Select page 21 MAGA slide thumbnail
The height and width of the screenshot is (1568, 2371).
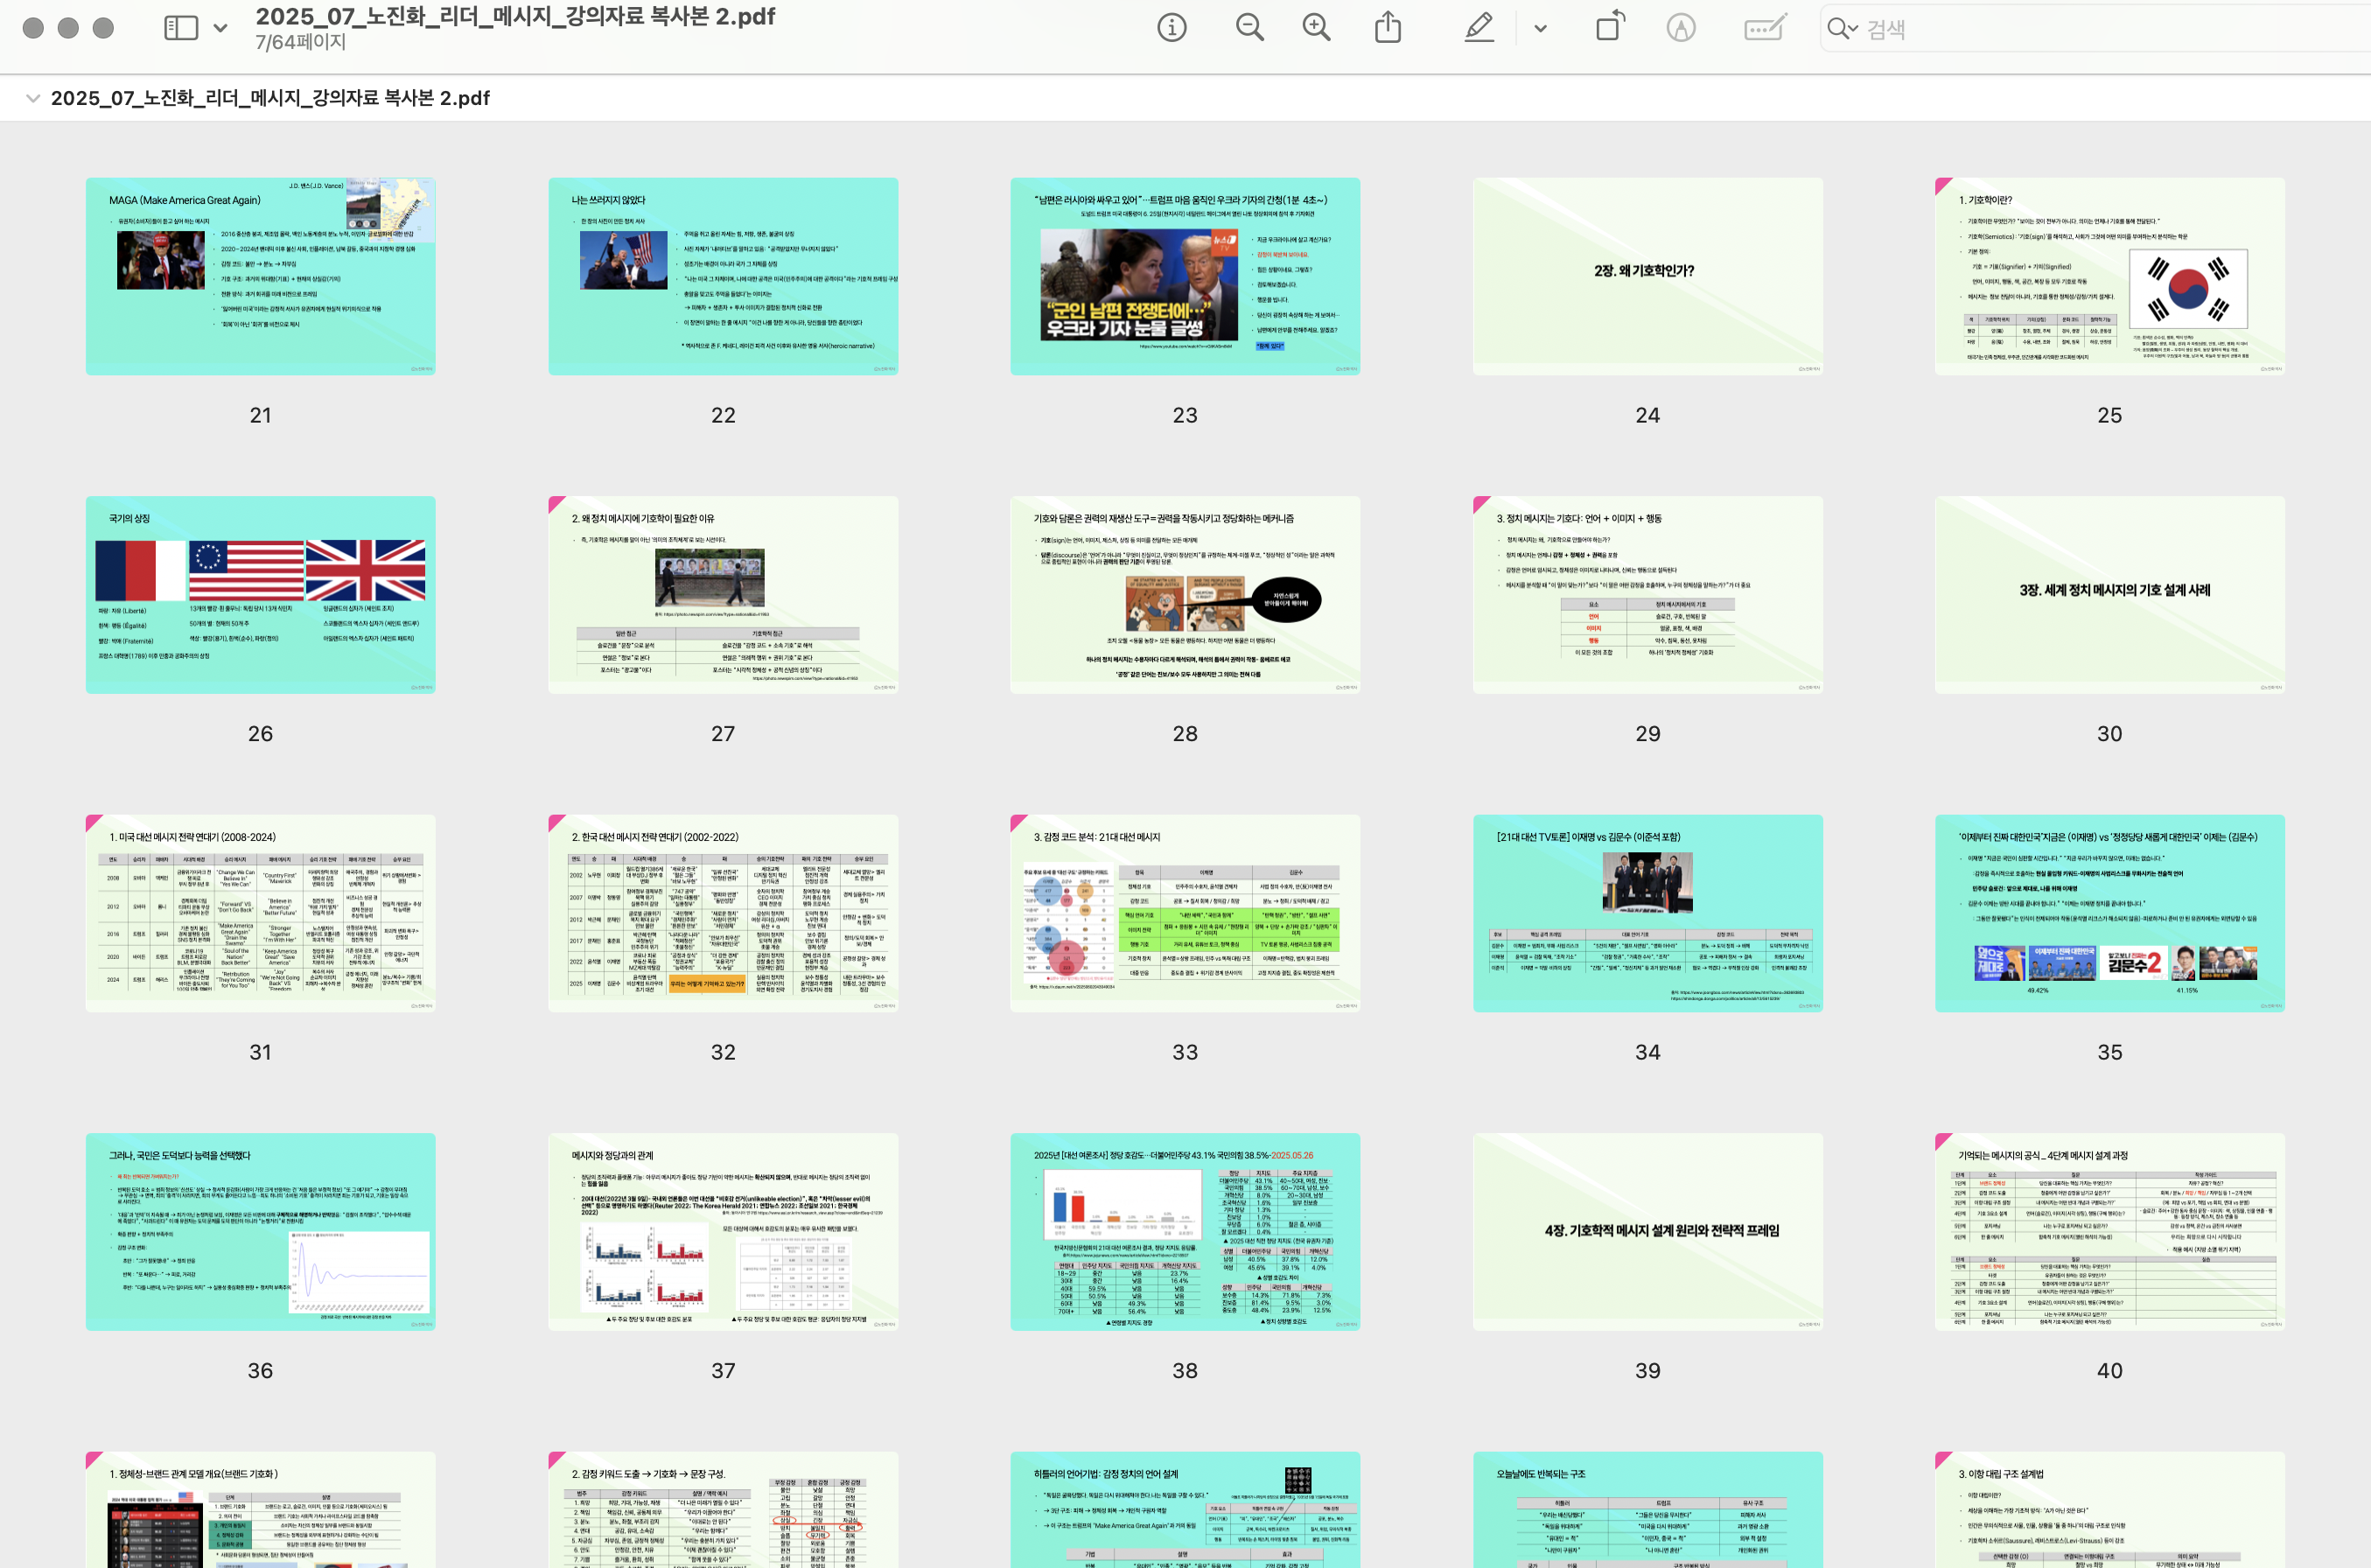pyautogui.click(x=260, y=276)
